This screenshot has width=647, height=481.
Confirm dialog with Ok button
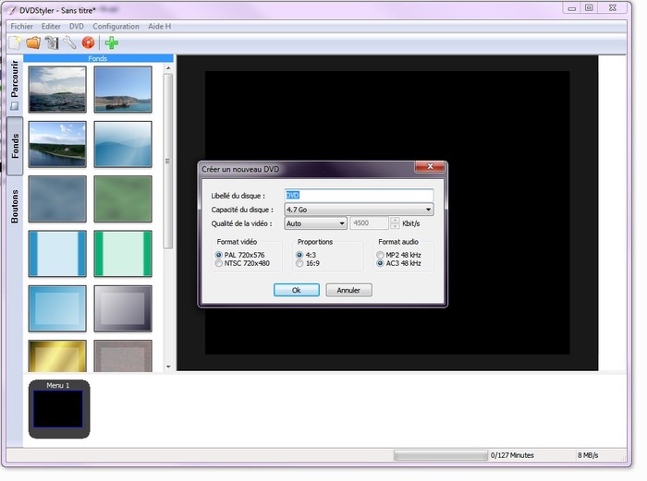point(297,290)
